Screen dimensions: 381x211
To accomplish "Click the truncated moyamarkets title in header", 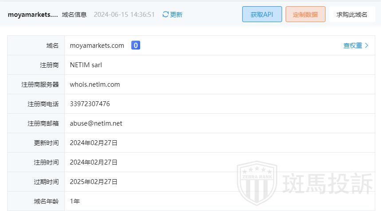I will tap(33, 15).
